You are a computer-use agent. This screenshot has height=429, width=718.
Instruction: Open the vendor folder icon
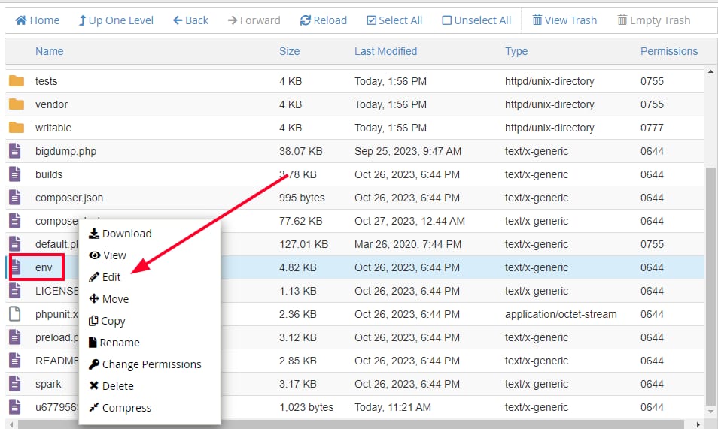[x=17, y=104]
